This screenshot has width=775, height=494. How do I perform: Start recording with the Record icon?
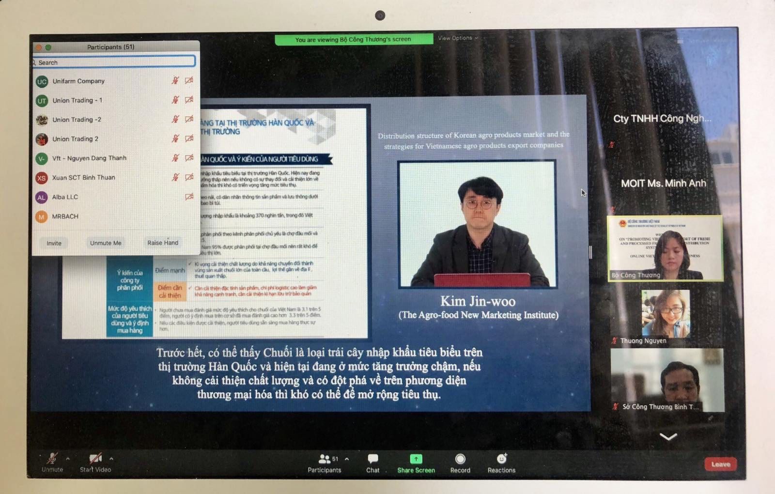click(x=460, y=459)
